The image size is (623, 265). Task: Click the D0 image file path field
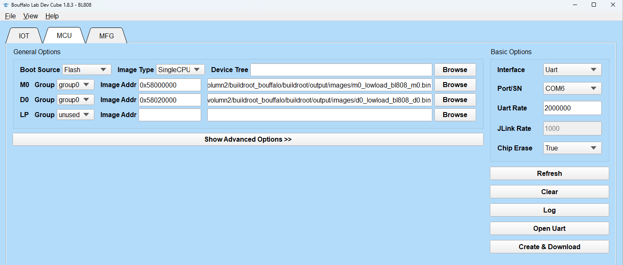[320, 100]
